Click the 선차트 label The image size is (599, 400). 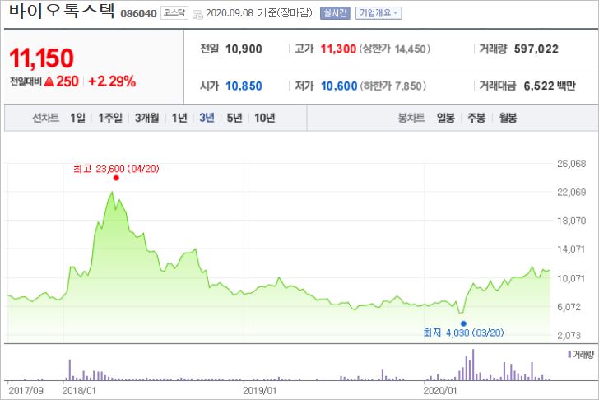[x=45, y=118]
